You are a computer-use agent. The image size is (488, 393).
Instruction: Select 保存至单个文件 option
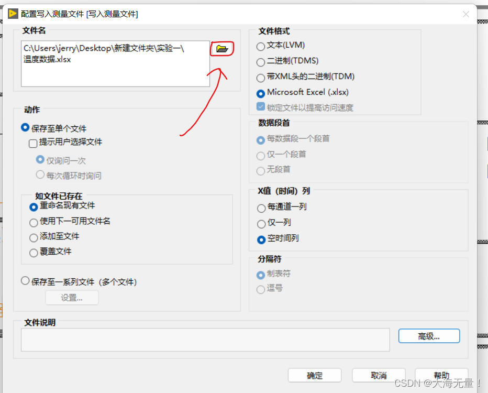pos(25,127)
